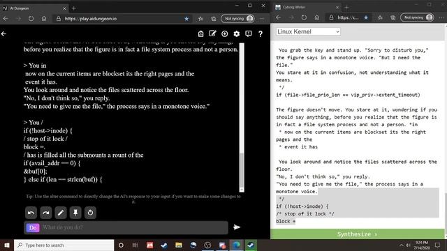Image resolution: width=447 pixels, height=251 pixels.
Task: Click the green Synthesize button
Action: pos(357,234)
